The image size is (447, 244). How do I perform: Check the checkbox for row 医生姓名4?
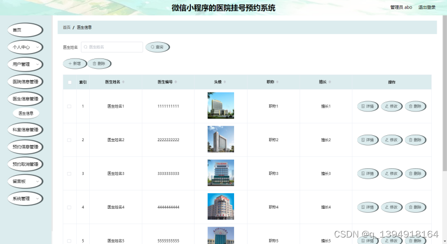[x=69, y=207]
